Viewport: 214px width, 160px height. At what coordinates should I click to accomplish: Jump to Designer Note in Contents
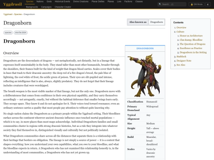click(184, 61)
